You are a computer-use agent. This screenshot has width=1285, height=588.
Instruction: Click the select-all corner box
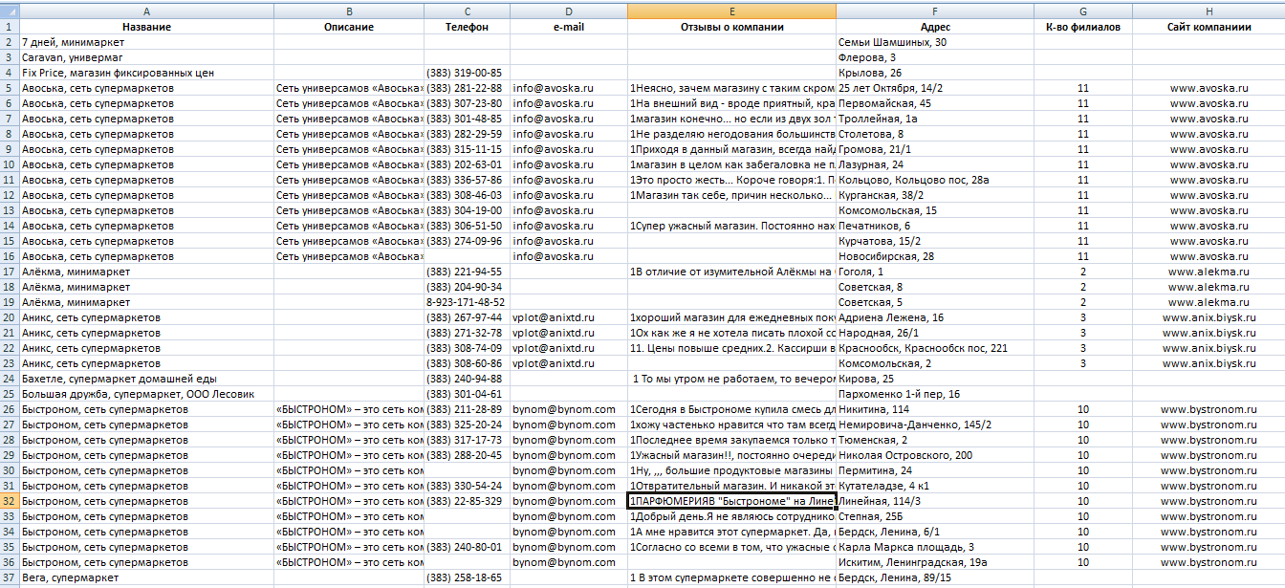click(10, 11)
